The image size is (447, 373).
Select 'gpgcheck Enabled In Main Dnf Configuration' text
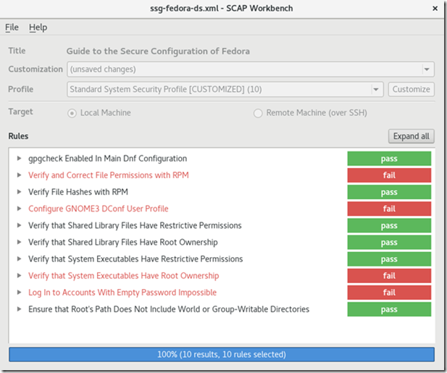click(x=107, y=159)
